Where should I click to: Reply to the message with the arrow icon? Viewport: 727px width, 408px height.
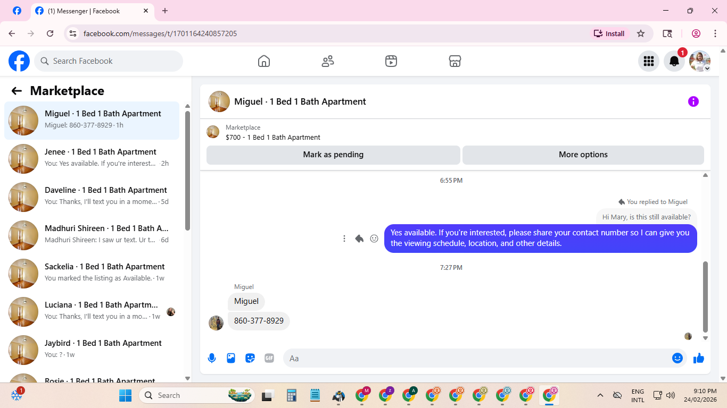tap(359, 239)
